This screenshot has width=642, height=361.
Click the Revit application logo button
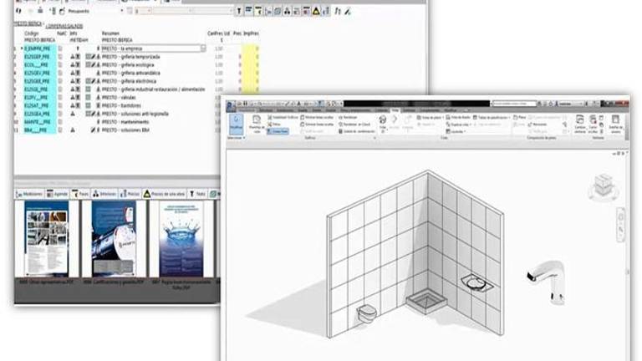pos(231,106)
